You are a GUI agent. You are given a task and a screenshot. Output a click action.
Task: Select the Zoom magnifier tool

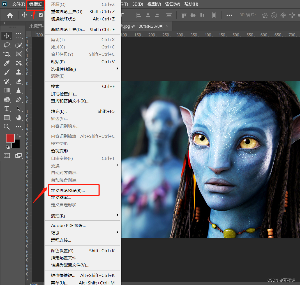(x=7, y=127)
